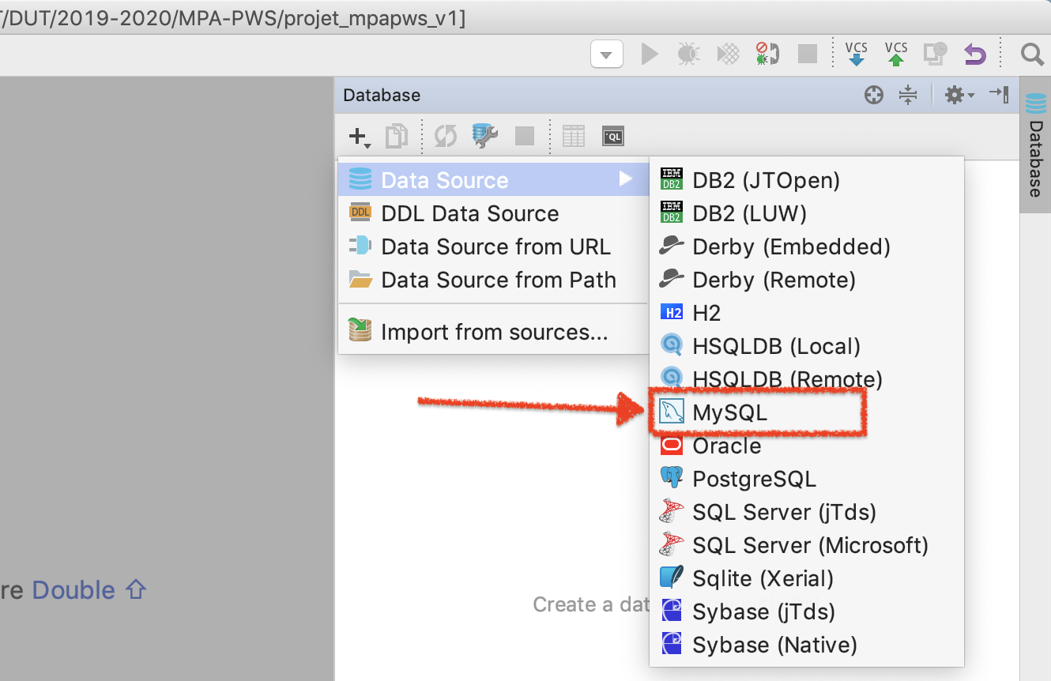
Task: Choose DB2 (JTOpen) driver
Action: (x=807, y=180)
